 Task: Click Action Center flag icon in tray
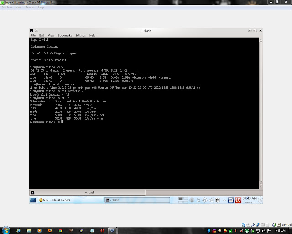tap(269, 231)
